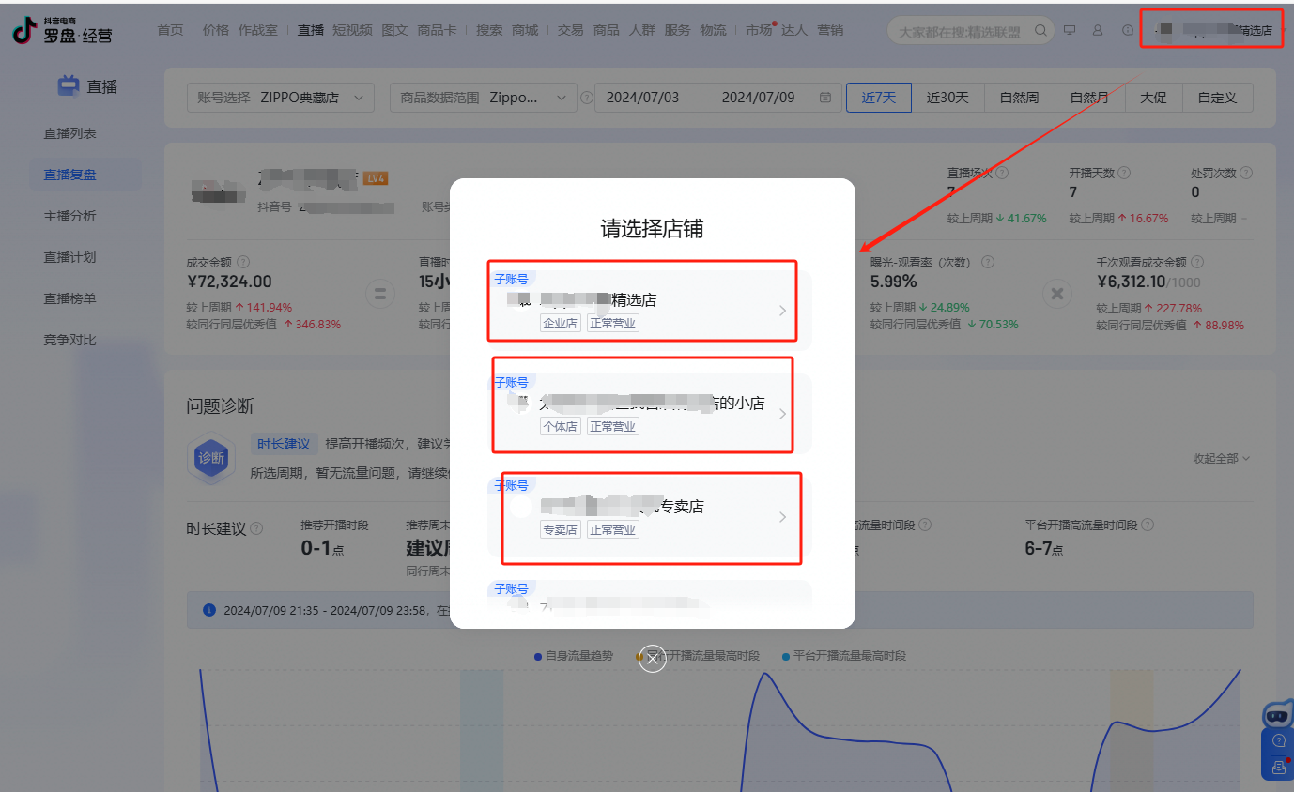The width and height of the screenshot is (1294, 792).
Task: Go to the 短视频 menu
Action: tap(352, 30)
